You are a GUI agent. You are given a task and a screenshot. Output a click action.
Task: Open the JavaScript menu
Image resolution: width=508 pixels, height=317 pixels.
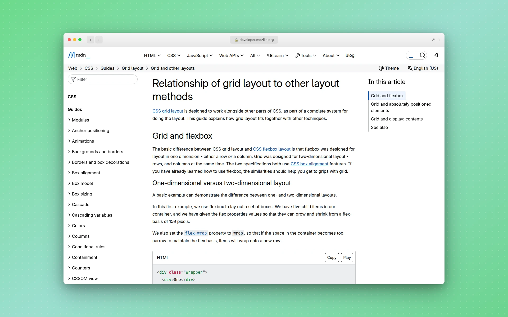(200, 55)
